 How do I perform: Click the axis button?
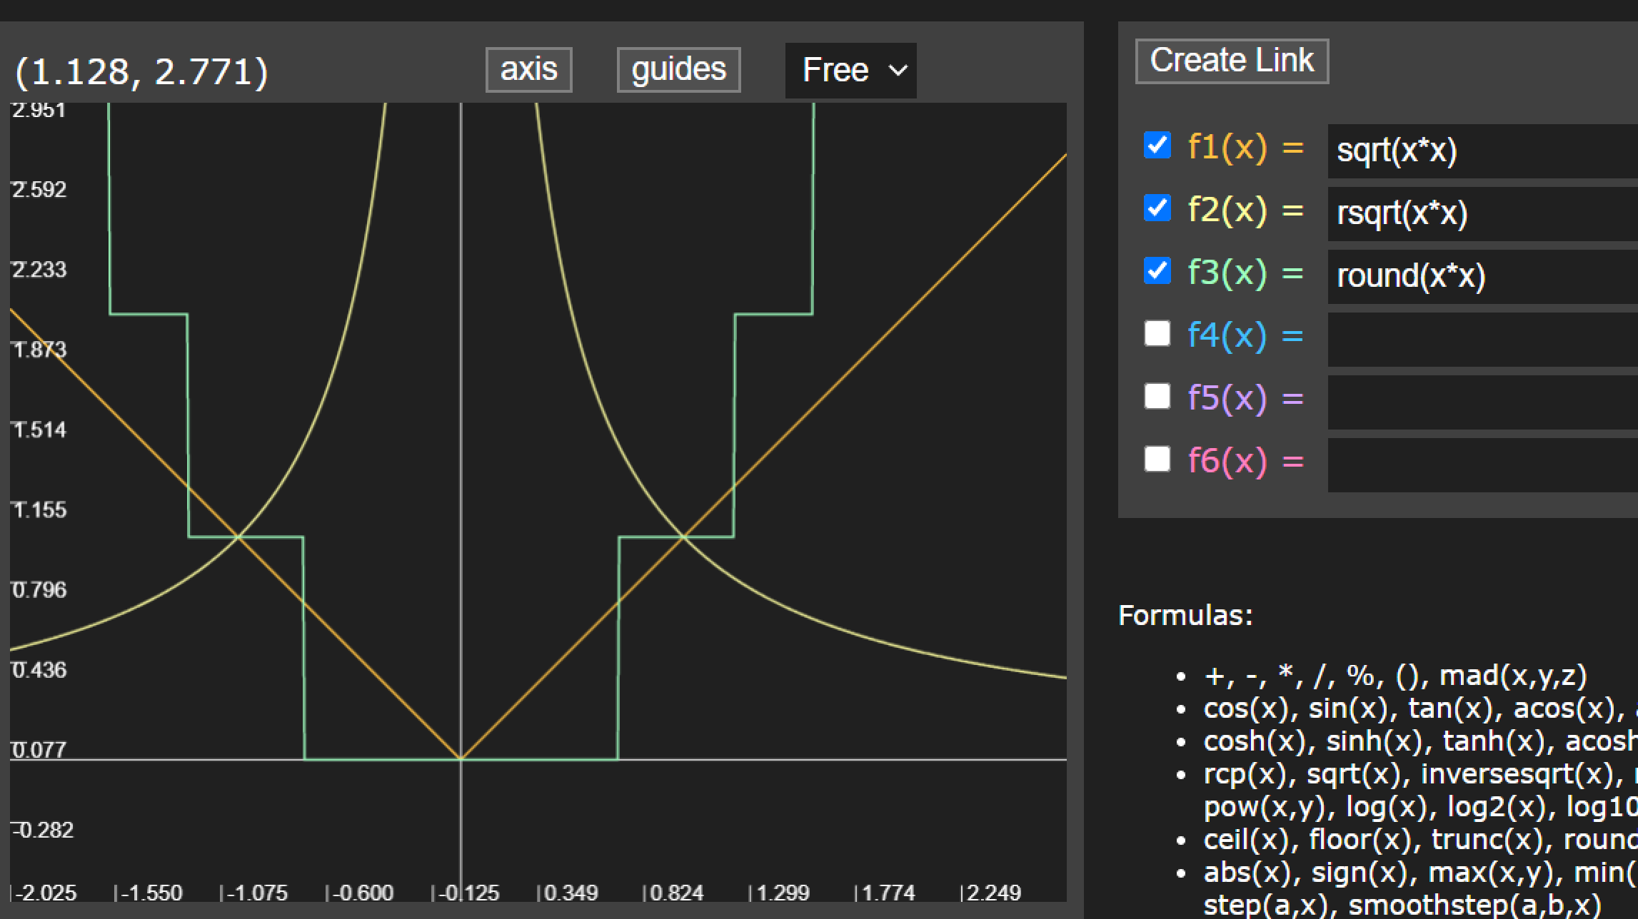(528, 70)
